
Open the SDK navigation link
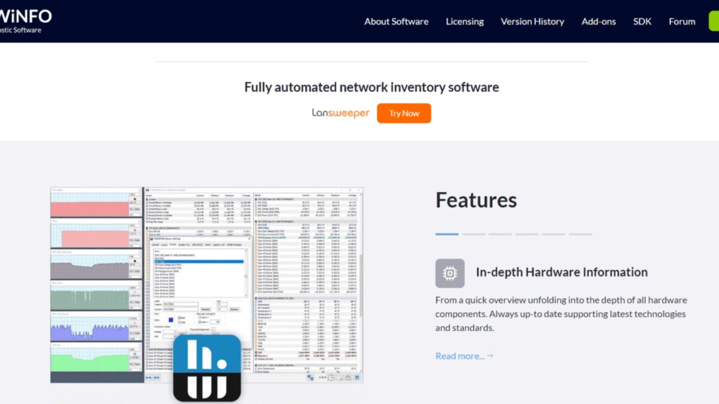tap(642, 22)
